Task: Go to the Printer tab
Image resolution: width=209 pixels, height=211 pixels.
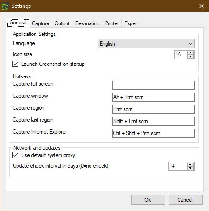Action: pos(112,23)
